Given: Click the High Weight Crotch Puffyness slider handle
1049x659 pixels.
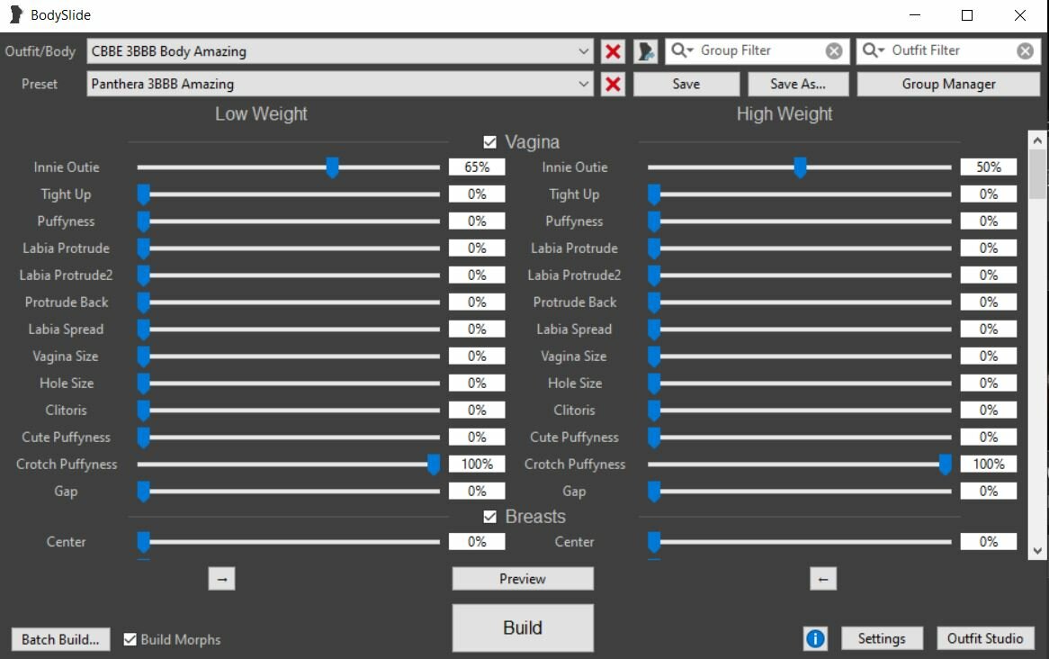Looking at the screenshot, I should [945, 465].
